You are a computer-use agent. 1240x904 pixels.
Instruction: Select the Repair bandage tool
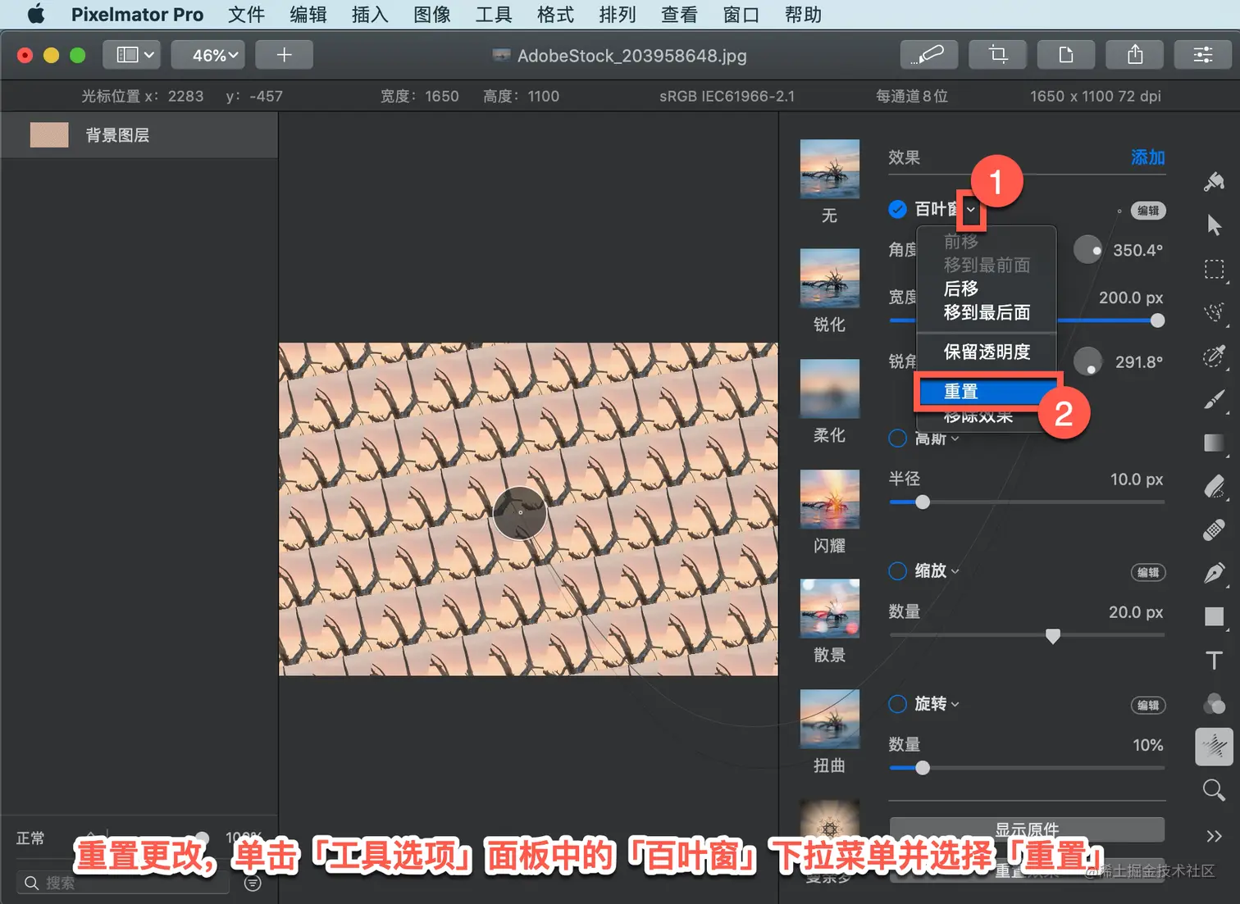click(1215, 529)
